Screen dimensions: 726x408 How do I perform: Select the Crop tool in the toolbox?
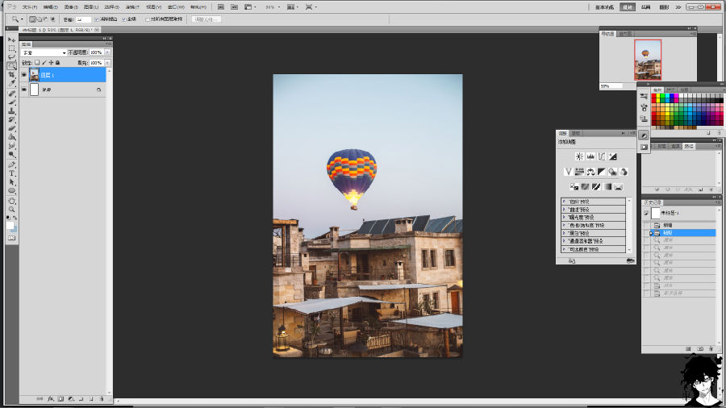coord(12,74)
